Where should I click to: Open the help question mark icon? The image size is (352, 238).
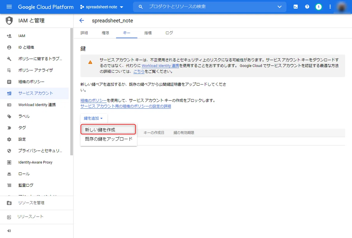click(307, 7)
